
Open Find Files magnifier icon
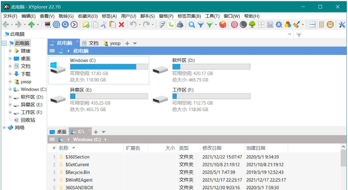192,24
